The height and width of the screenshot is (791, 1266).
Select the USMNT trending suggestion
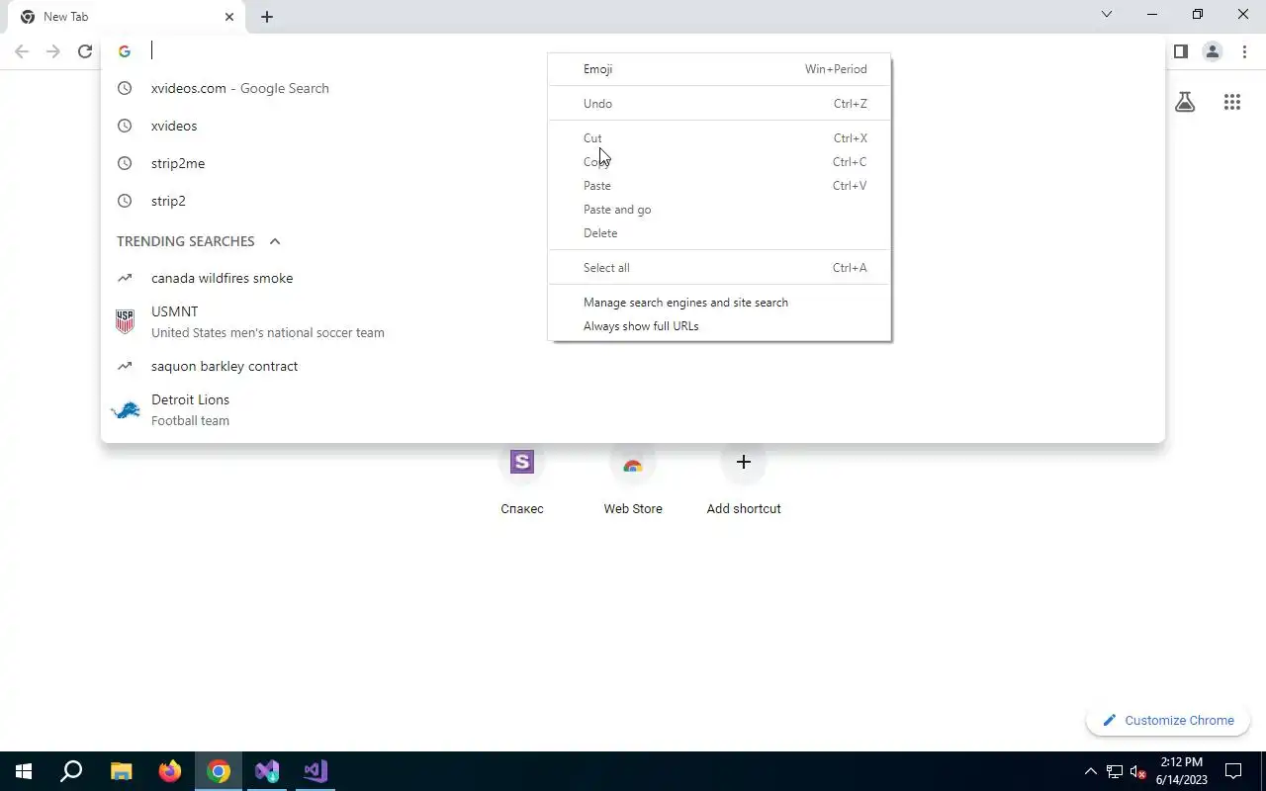pyautogui.click(x=633, y=321)
